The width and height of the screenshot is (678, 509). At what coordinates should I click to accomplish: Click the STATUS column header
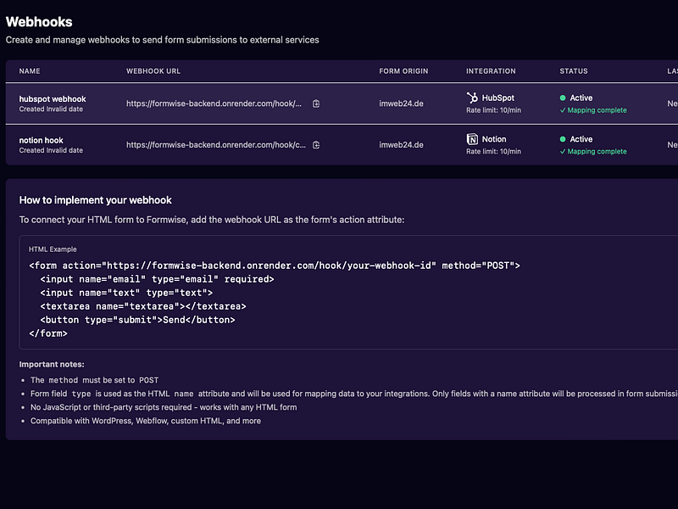click(x=574, y=71)
